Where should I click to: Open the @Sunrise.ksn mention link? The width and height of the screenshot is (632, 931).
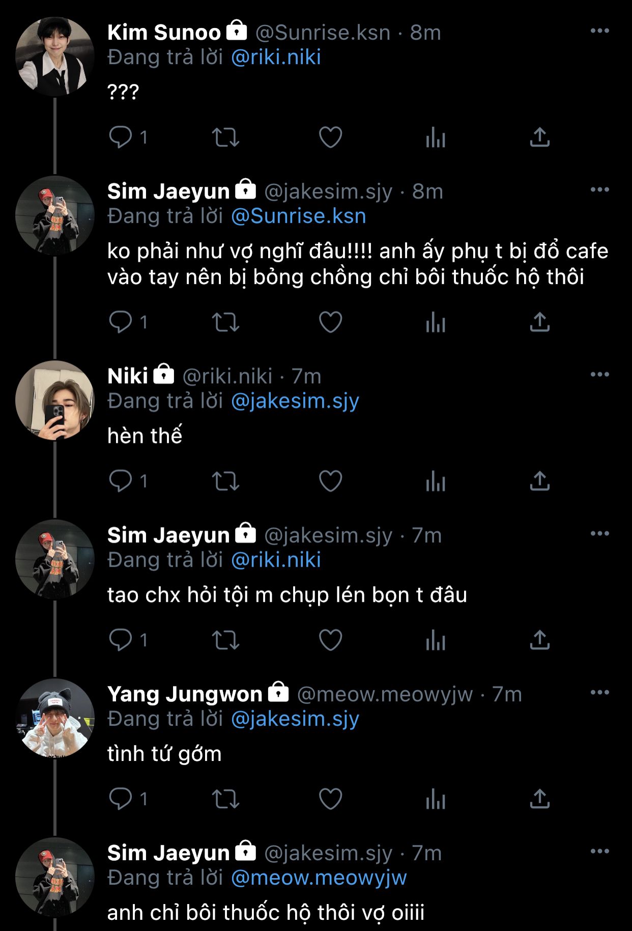(298, 216)
